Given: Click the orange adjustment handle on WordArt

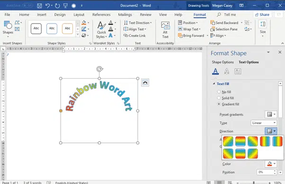Looking at the screenshot, I should (61, 111).
